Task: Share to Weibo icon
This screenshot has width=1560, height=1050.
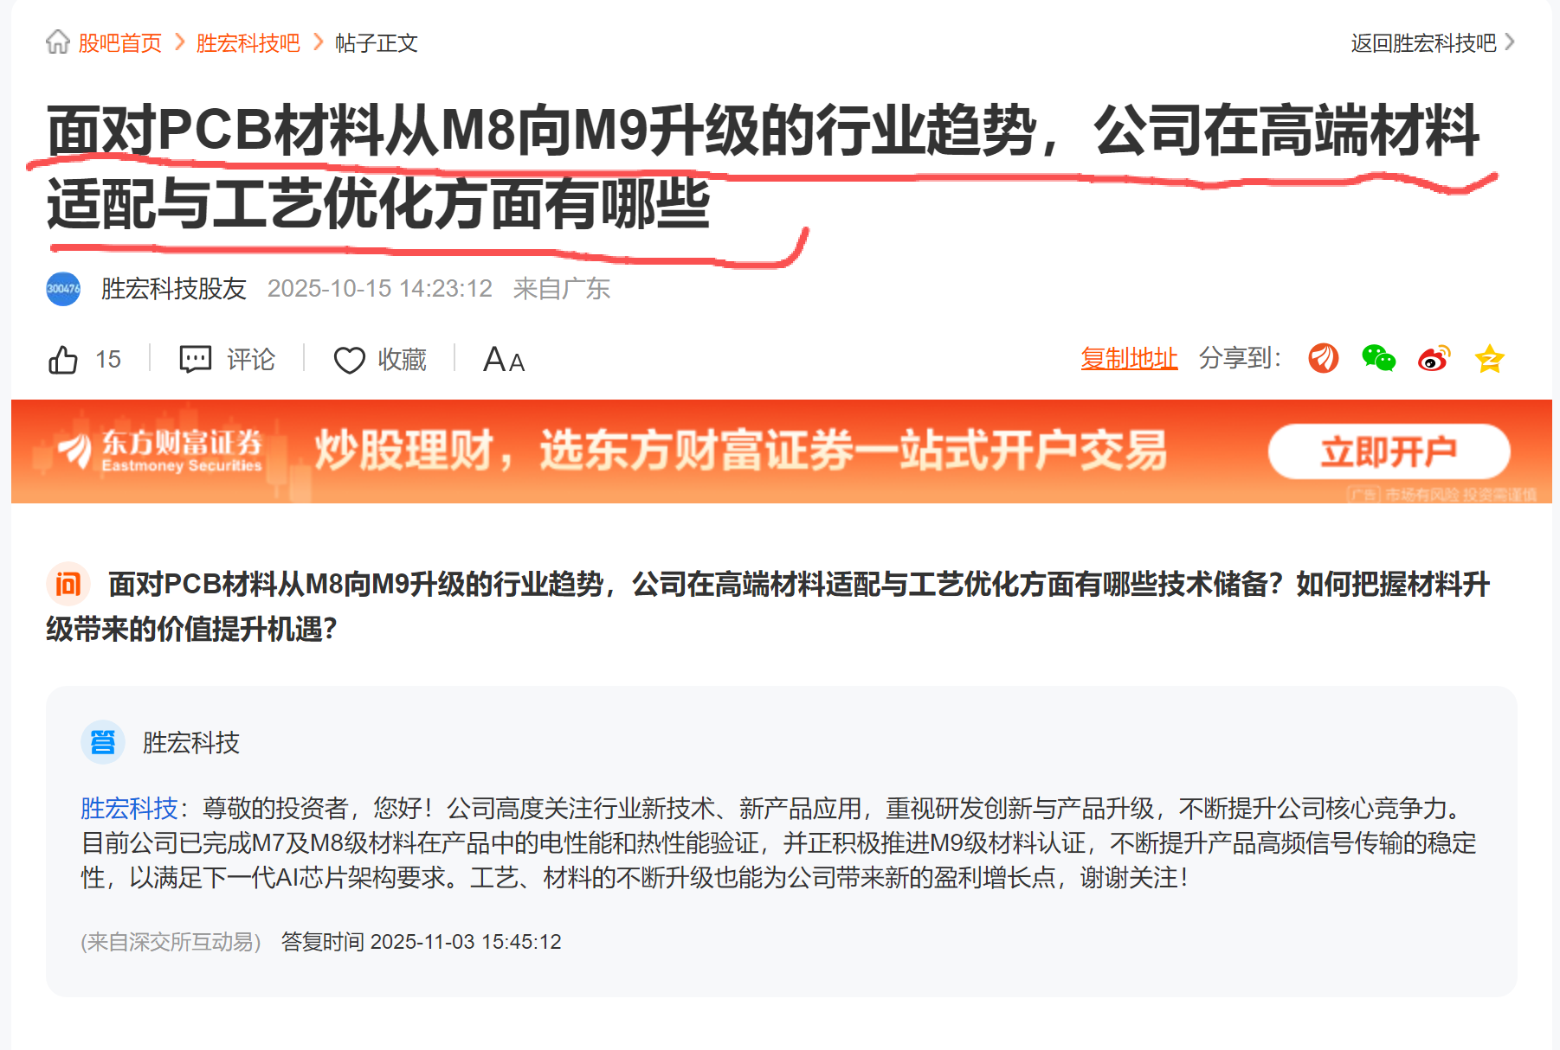Action: click(x=1434, y=357)
